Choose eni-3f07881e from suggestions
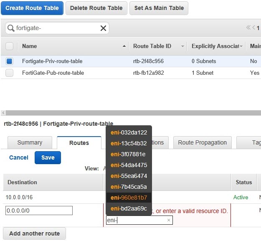The image size is (261, 241). (x=129, y=154)
